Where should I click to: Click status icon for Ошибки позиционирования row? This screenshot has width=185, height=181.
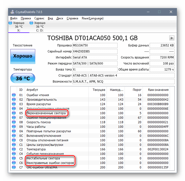(x=14, y=117)
